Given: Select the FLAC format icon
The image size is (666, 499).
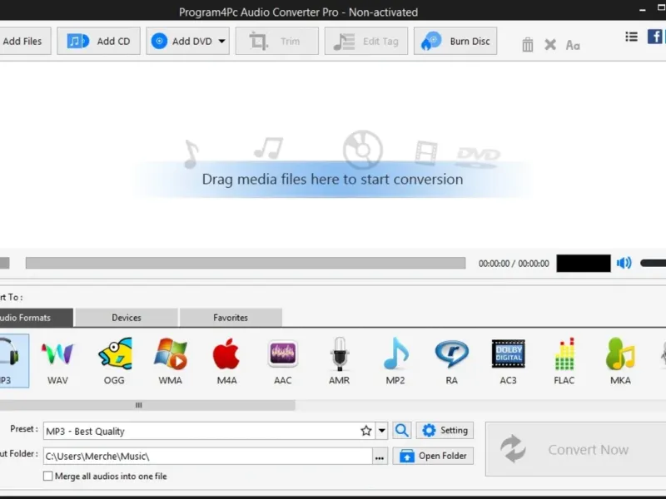Looking at the screenshot, I should pyautogui.click(x=564, y=361).
